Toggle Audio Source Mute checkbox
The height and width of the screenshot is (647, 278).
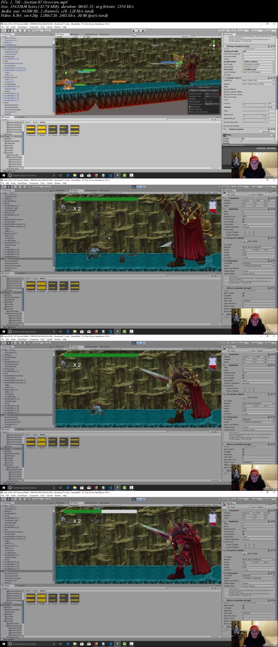[x=243, y=87]
